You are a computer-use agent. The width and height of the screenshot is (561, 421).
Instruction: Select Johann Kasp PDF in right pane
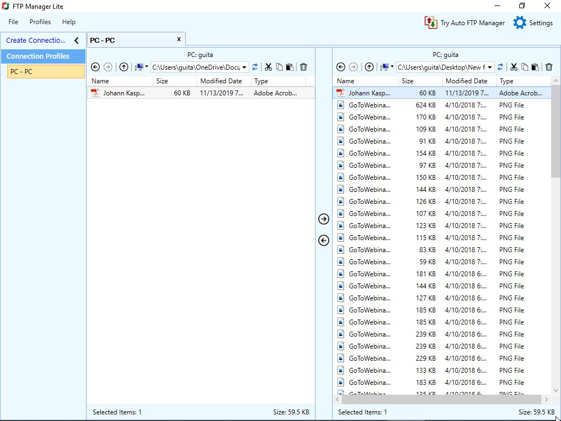[x=442, y=93]
